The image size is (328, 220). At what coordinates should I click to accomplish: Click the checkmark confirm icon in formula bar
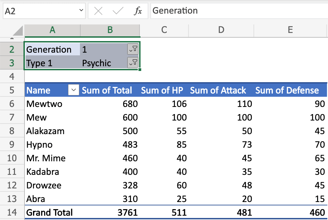point(118,11)
